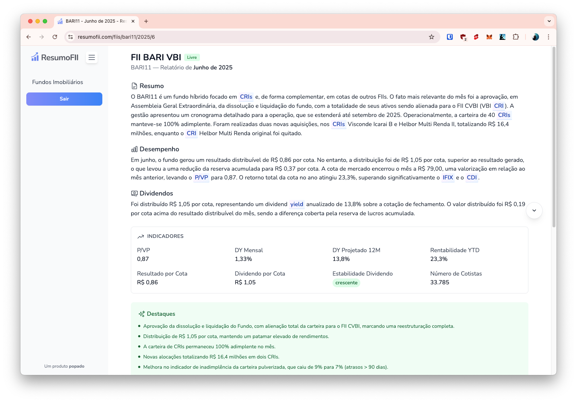
Task: Click the P/VP glossary link in Desempenho
Action: tap(201, 178)
